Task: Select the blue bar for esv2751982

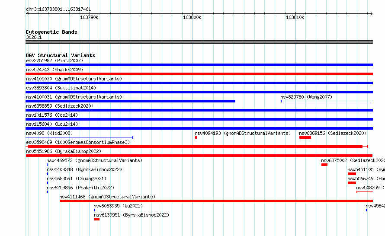Action: (x=199, y=65)
